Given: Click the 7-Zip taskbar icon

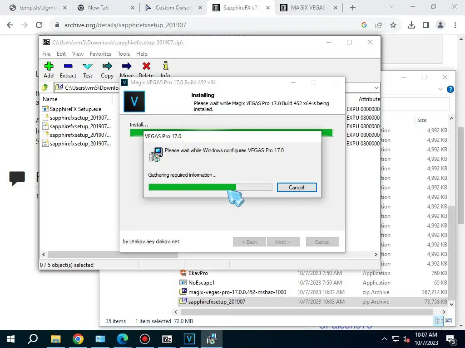Looking at the screenshot, I should click(x=167, y=339).
